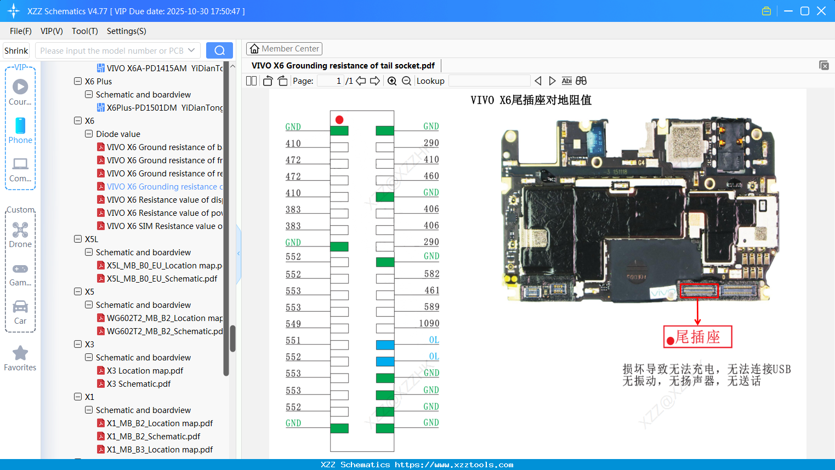835x470 pixels.
Task: Click the printer icon in title bar
Action: click(766, 10)
